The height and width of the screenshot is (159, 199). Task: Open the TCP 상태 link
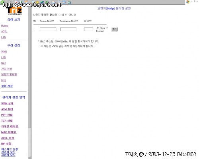(x=7, y=121)
